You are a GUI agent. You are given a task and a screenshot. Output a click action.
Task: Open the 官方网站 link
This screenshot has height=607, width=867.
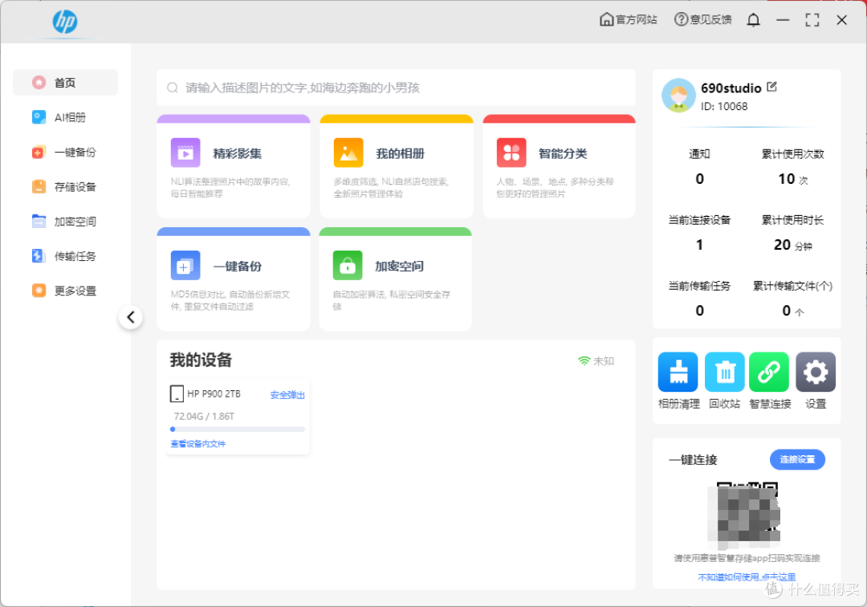point(628,20)
